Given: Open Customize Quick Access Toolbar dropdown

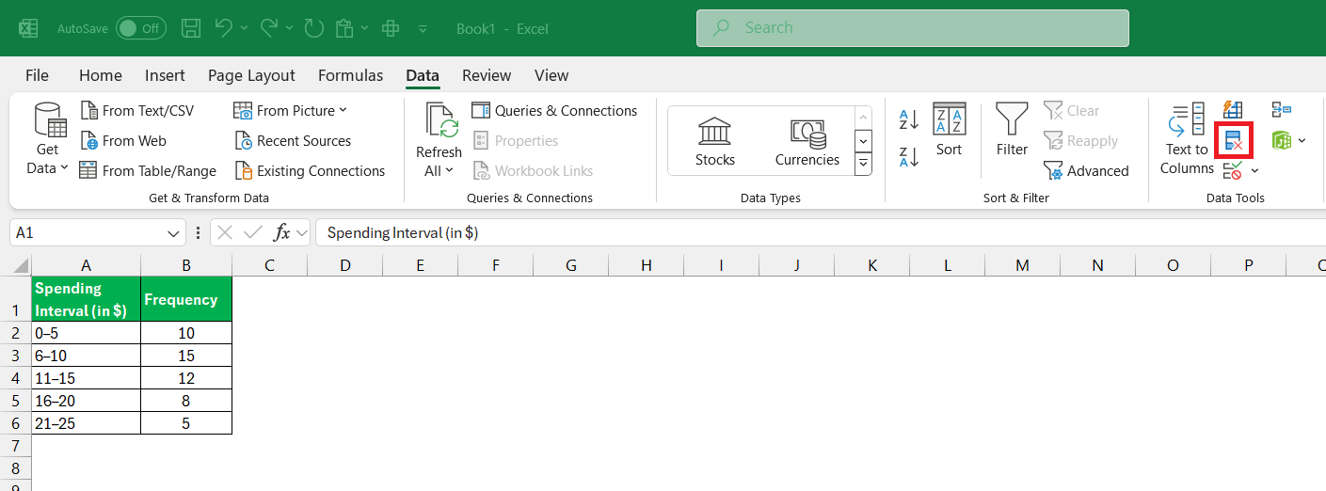Looking at the screenshot, I should [423, 28].
